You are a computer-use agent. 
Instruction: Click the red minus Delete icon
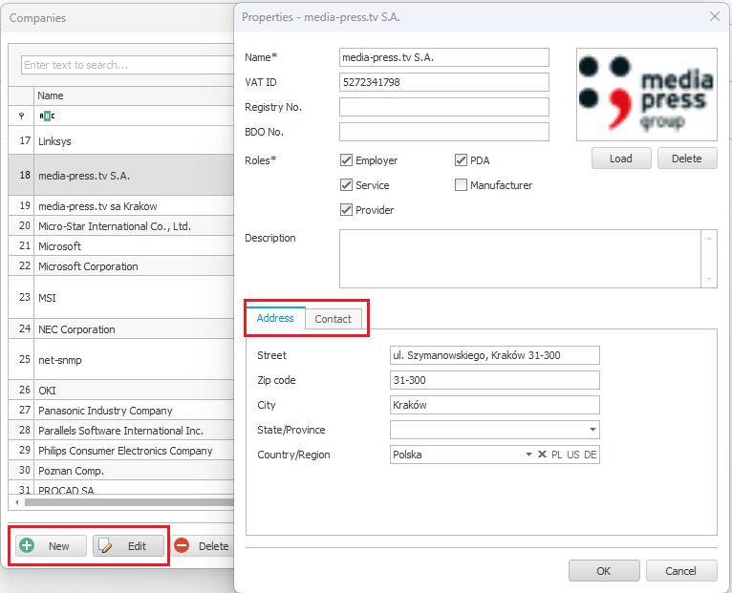pos(182,546)
